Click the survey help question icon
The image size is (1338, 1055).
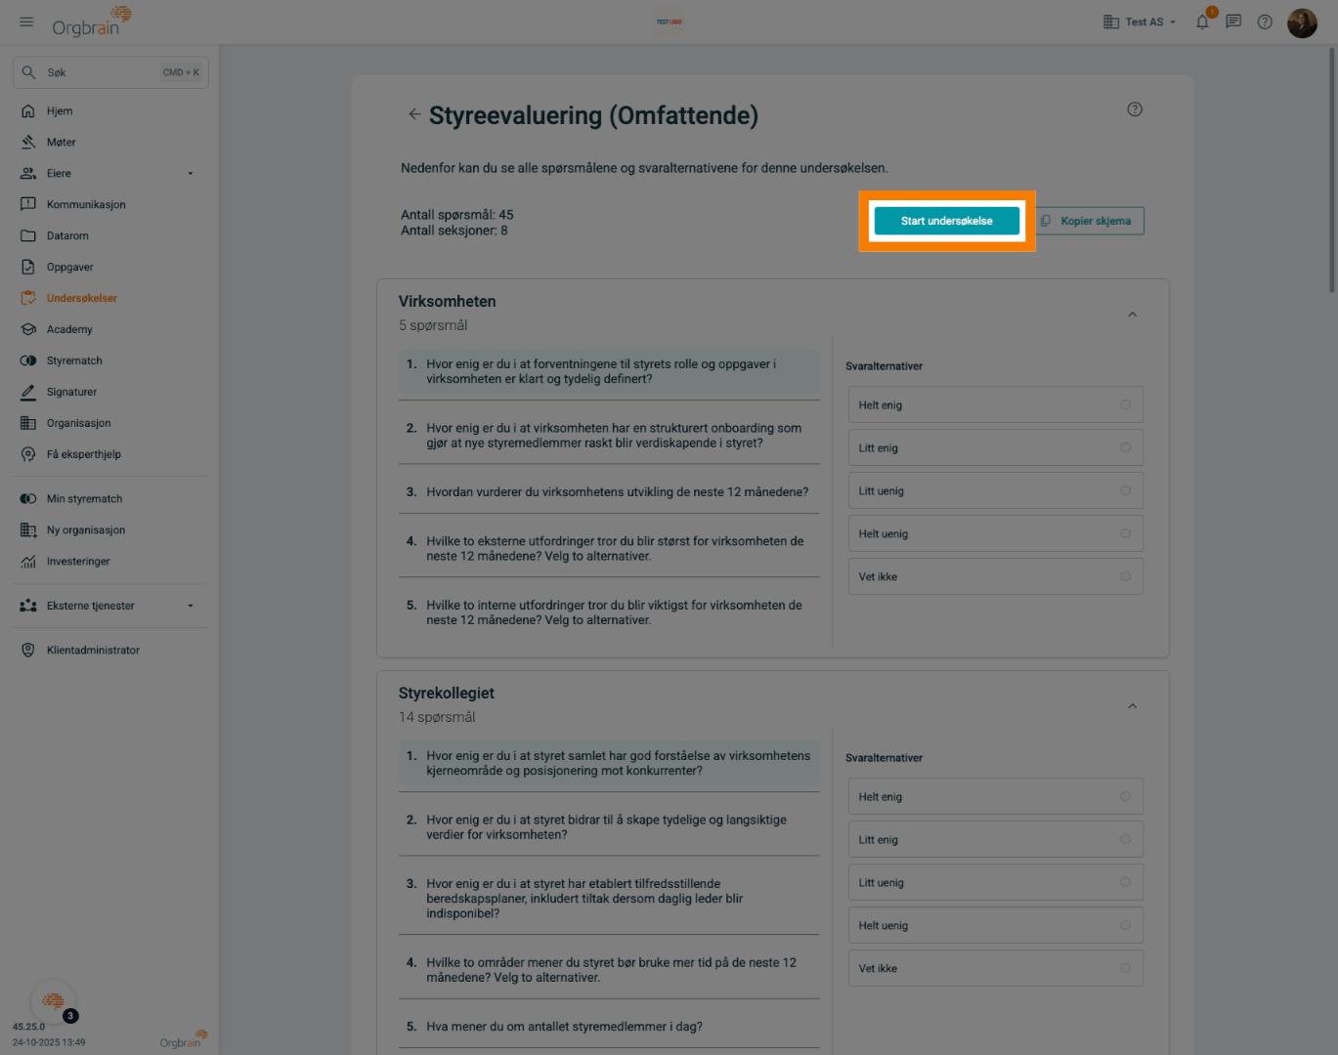coord(1134,109)
